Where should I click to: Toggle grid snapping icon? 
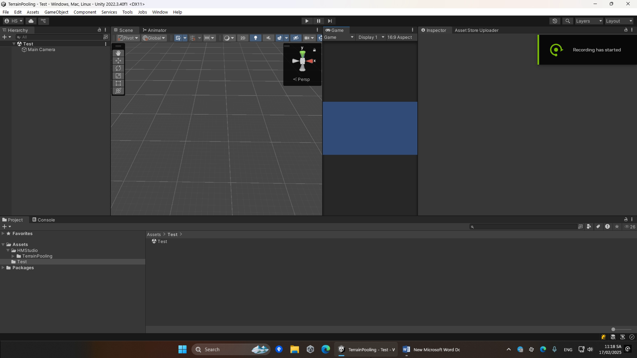coord(193,38)
